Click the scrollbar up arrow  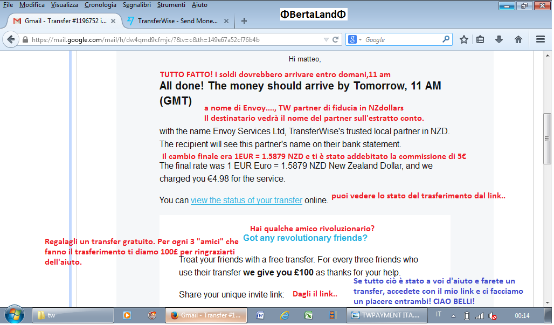[548, 56]
